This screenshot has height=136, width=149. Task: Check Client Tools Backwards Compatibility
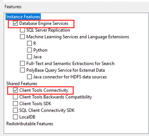click(15, 97)
